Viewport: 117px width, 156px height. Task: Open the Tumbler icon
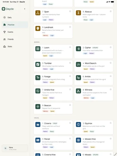pyautogui.click(x=38, y=64)
